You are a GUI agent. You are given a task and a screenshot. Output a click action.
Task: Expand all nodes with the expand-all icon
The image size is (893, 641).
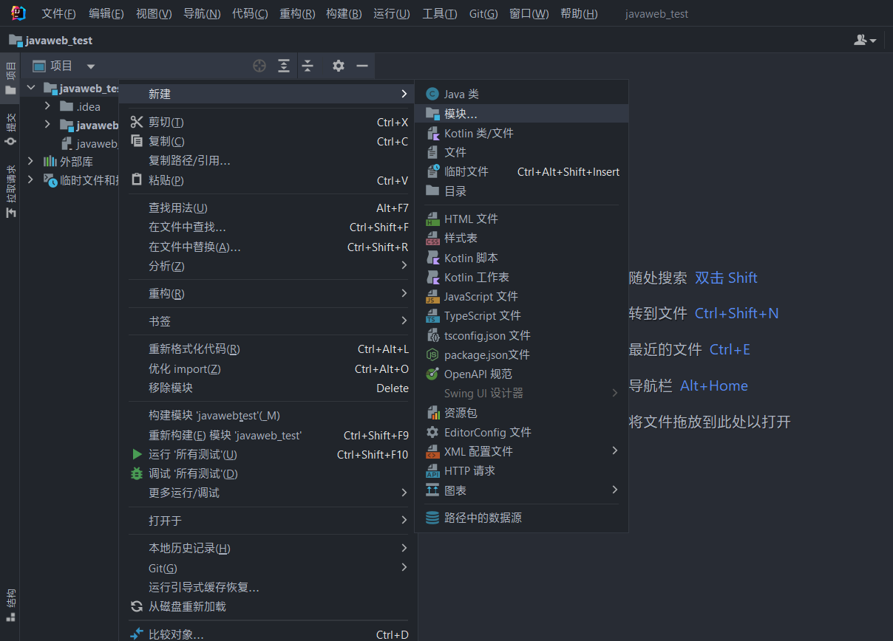[x=283, y=66]
